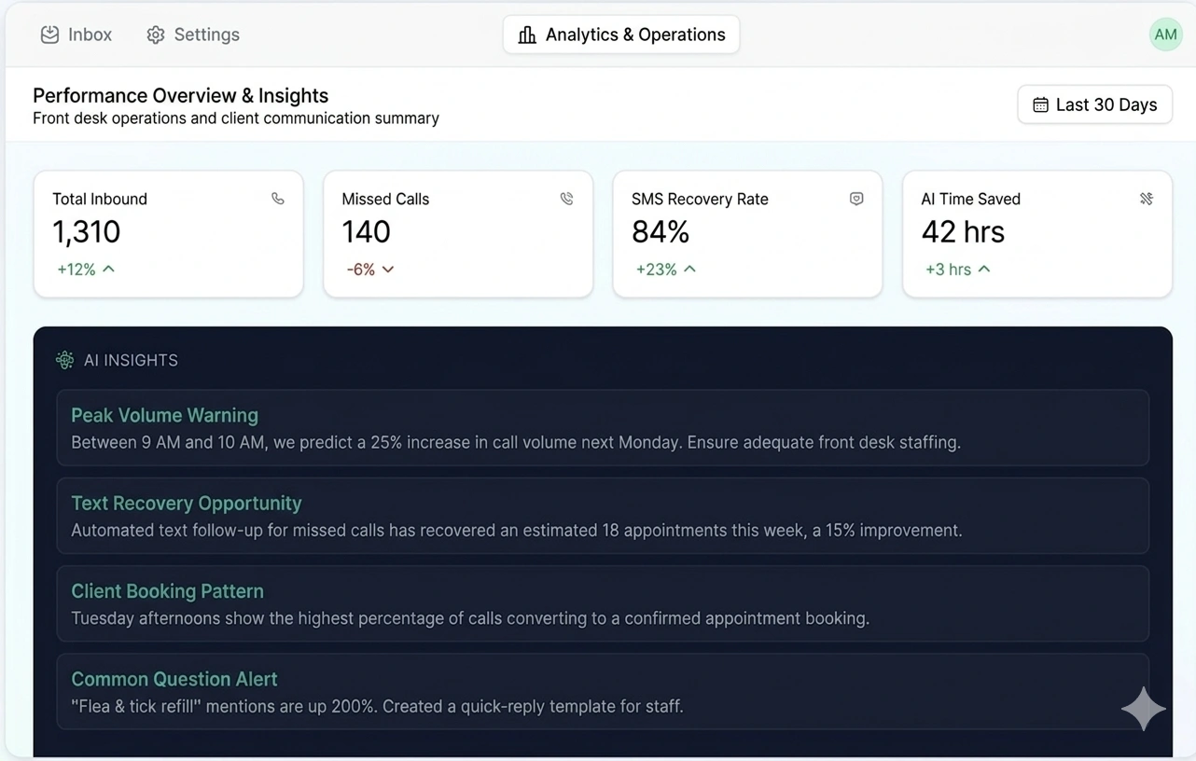Image resolution: width=1196 pixels, height=761 pixels.
Task: Click the AI Insights atom icon
Action: point(64,360)
